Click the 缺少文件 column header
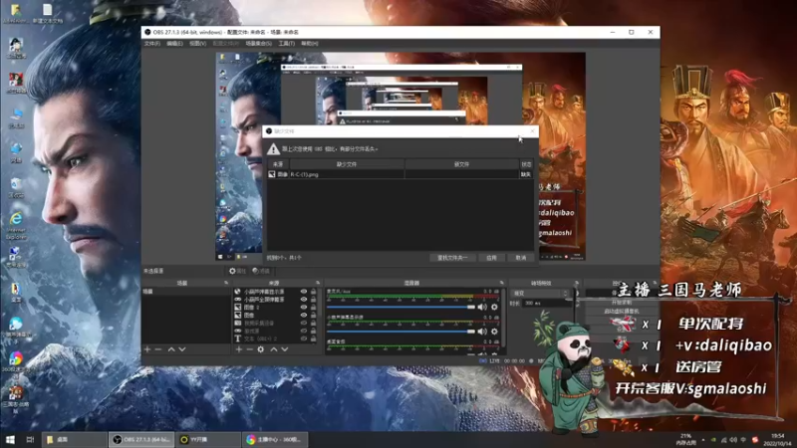The width and height of the screenshot is (797, 448). [x=347, y=164]
